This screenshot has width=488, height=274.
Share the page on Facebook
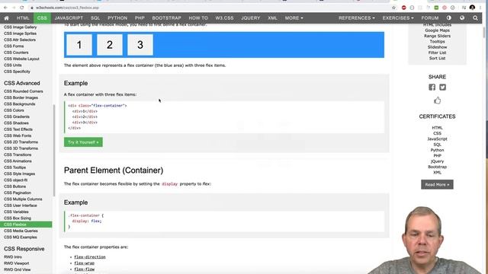pyautogui.click(x=432, y=88)
